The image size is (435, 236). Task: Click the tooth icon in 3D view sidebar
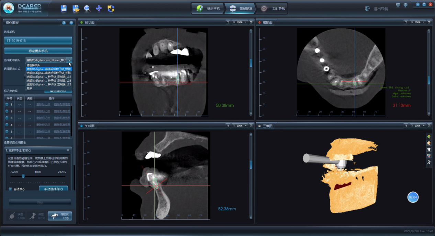tap(429, 149)
